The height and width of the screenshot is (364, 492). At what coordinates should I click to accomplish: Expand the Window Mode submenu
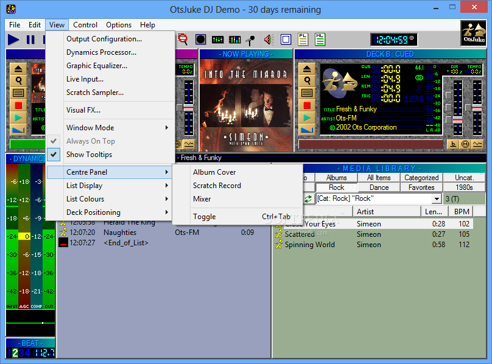click(109, 128)
